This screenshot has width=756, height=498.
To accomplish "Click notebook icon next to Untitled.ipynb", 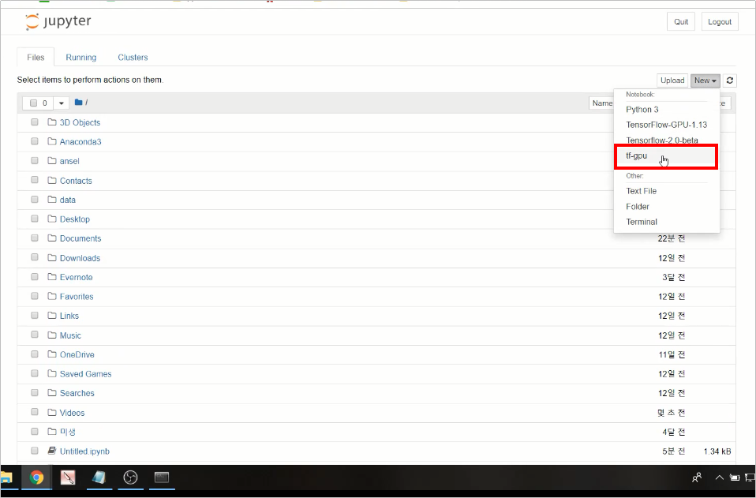I will pyautogui.click(x=52, y=451).
